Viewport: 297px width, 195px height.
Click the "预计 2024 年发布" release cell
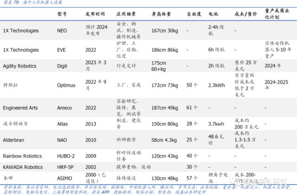click(x=97, y=30)
